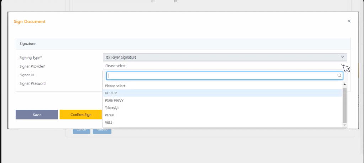Choose Peruri as signer provider
This screenshot has height=163, width=364.
pyautogui.click(x=109, y=115)
